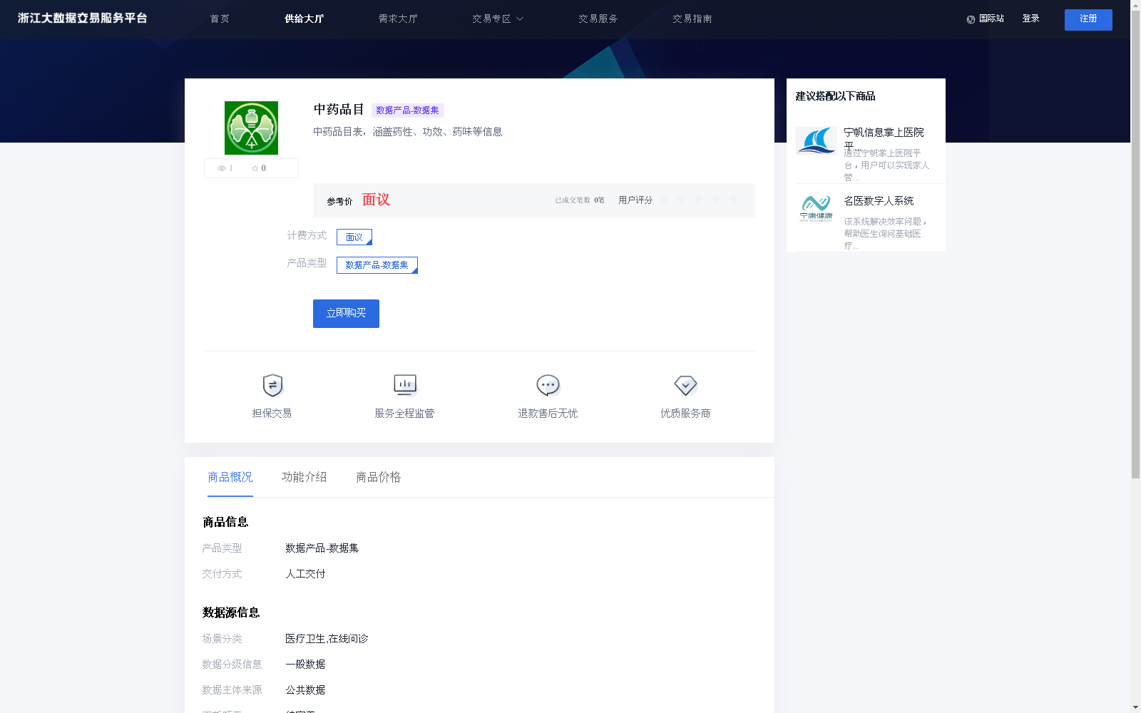The width and height of the screenshot is (1141, 713).
Task: Click the 优质服务商 diamond icon
Action: tap(685, 386)
